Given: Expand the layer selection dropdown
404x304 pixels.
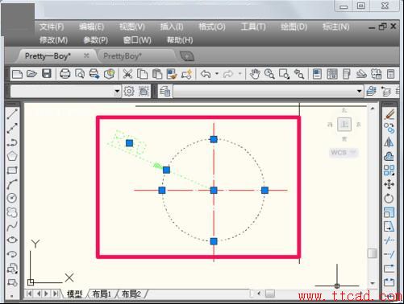Looking at the screenshot, I should click(359, 92).
